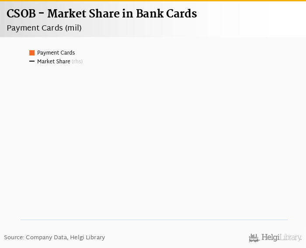Click Helgi Library in the source line
Image resolution: width=306 pixels, height=248 pixels.
[87, 237]
